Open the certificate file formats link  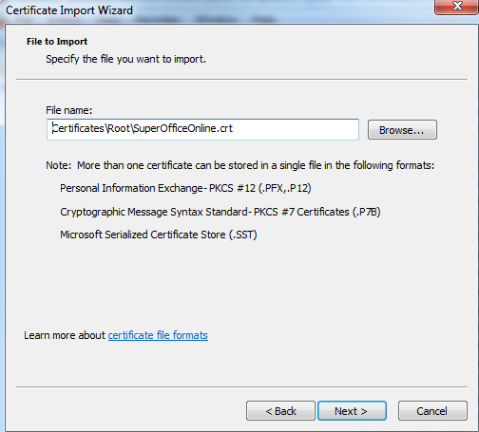[158, 335]
